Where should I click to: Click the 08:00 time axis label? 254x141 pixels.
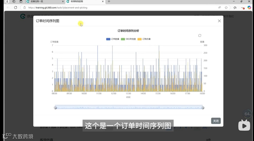point(54,94)
